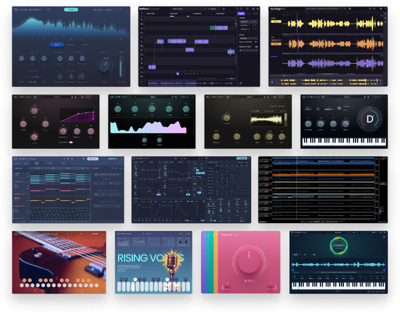Image resolution: width=400 pixels, height=312 pixels.
Task: Select the orange edge tab beside LANDR FX
Action: [x=216, y=262]
